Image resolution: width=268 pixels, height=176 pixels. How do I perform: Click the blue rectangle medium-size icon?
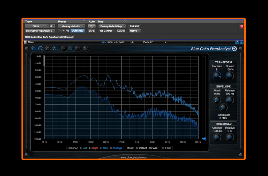coord(71,49)
